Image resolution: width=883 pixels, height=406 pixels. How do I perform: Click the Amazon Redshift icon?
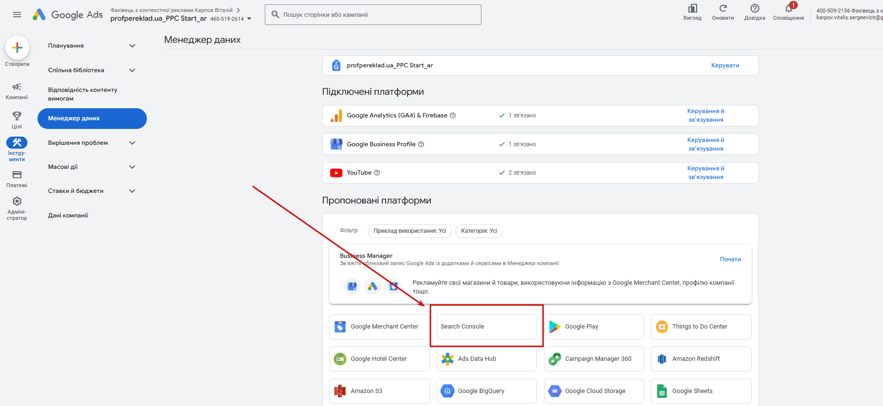662,359
